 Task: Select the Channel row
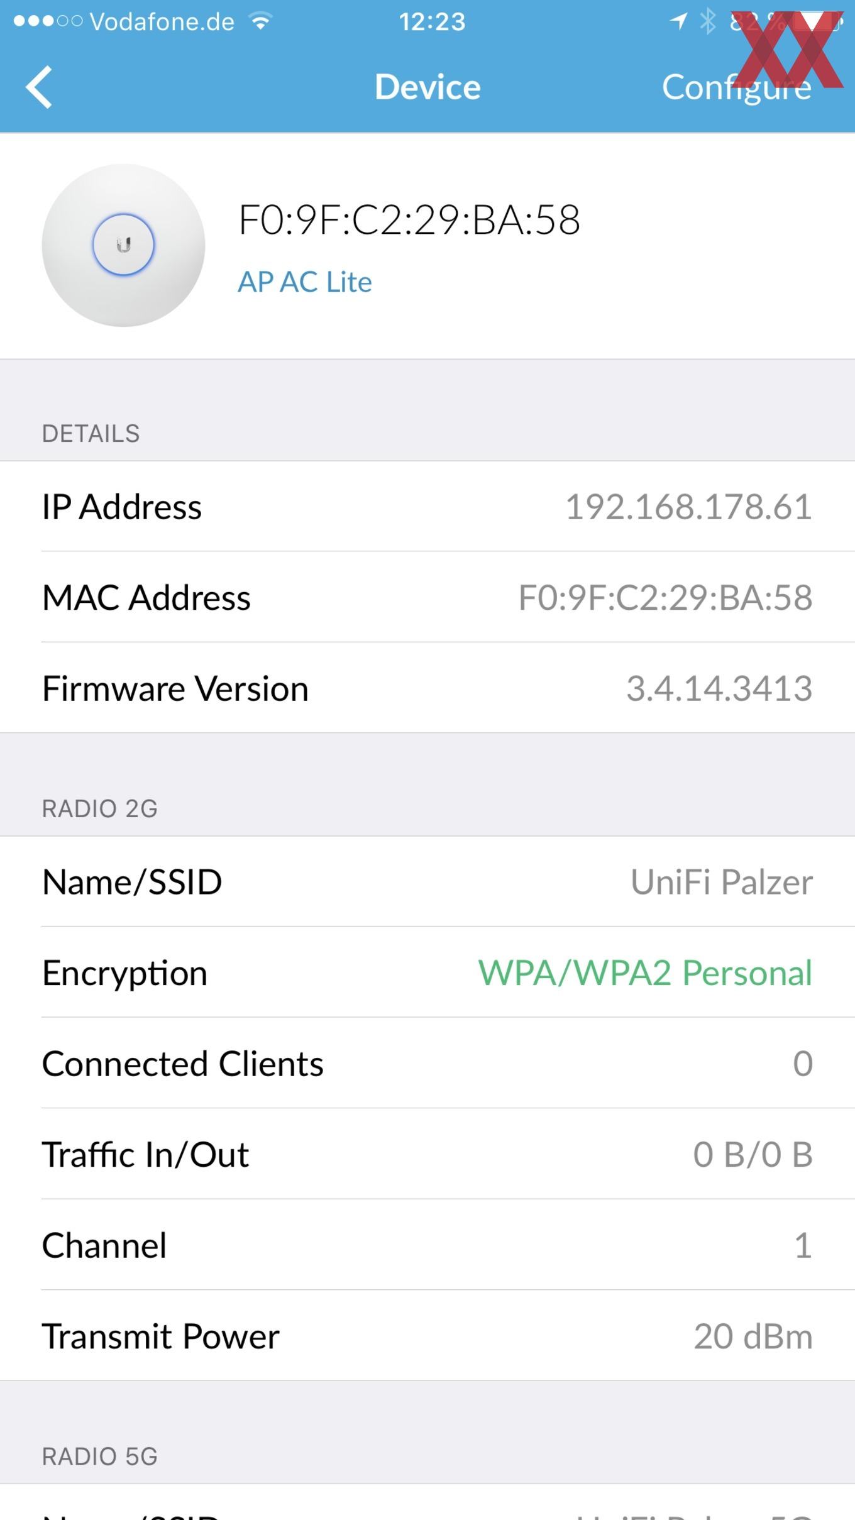click(x=427, y=1245)
